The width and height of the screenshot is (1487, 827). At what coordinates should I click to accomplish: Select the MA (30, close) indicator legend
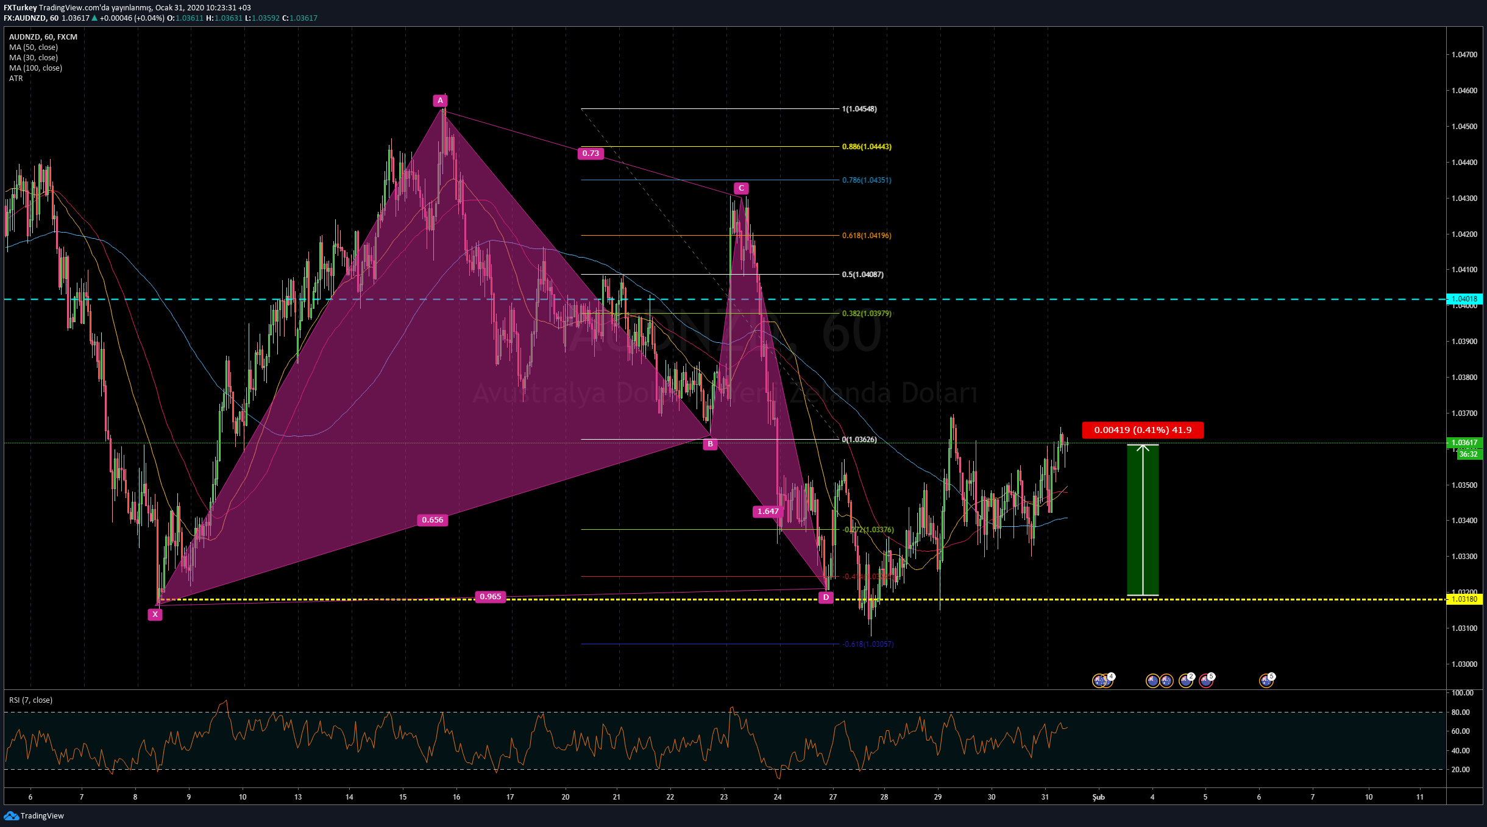[34, 58]
